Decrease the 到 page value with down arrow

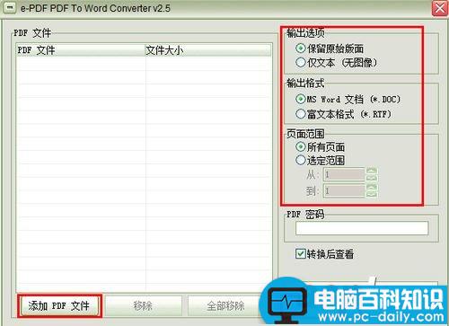(372, 194)
